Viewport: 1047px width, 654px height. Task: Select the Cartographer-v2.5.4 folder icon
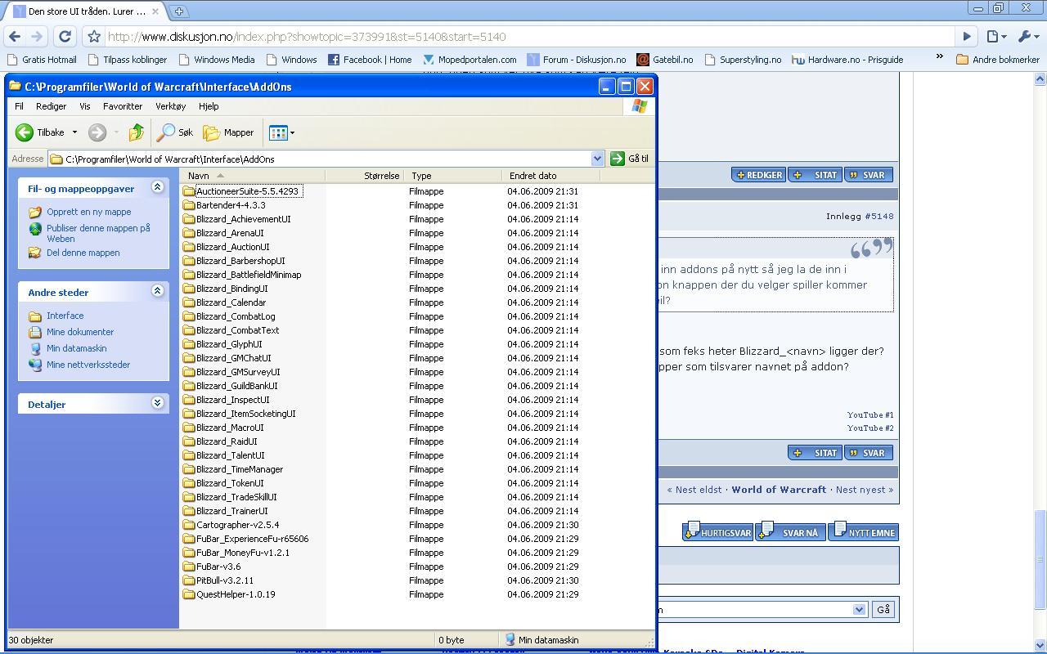(189, 525)
